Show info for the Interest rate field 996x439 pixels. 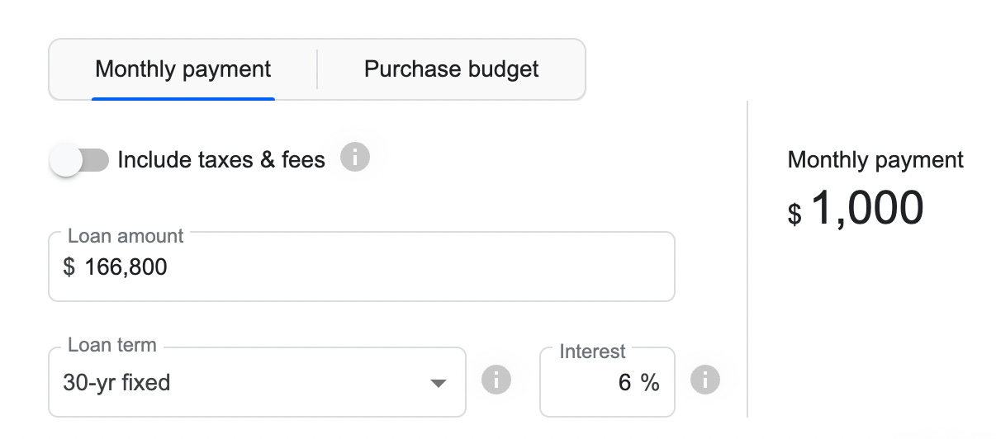705,380
